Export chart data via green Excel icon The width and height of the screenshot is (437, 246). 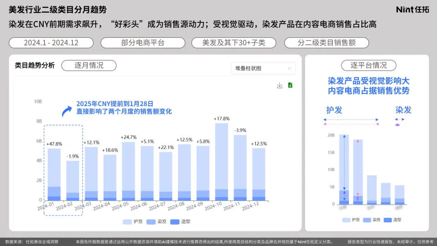pyautogui.click(x=290, y=85)
